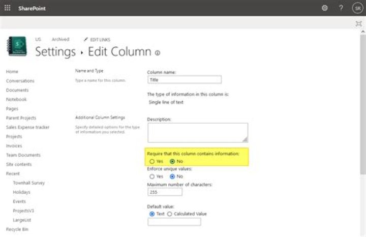Open Townhall Survey under Recent

click(x=28, y=183)
